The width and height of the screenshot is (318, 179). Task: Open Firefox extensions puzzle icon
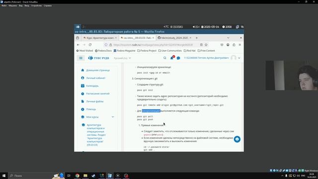tap(234, 45)
